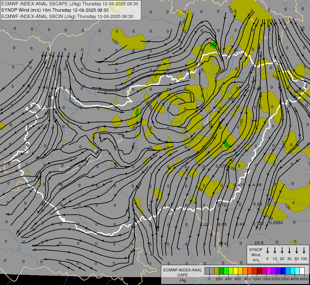Click the '10' speed label in wind legend
Screen dimensions: 310x285
(275, 259)
